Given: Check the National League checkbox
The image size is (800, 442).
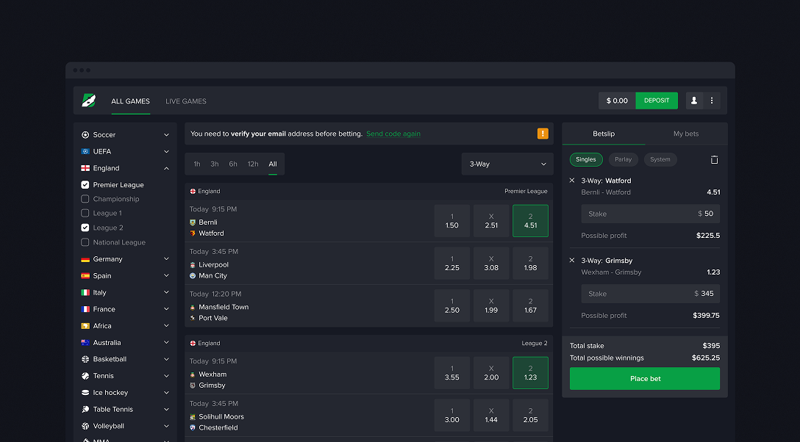Looking at the screenshot, I should pos(85,242).
